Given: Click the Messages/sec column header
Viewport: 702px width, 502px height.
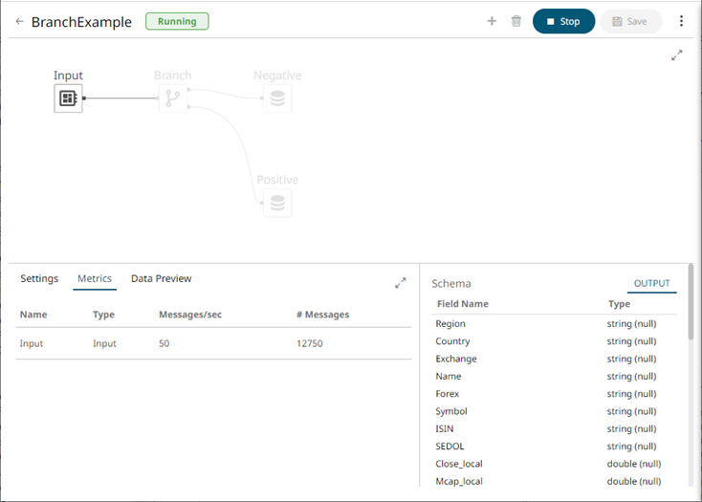Looking at the screenshot, I should click(x=188, y=315).
